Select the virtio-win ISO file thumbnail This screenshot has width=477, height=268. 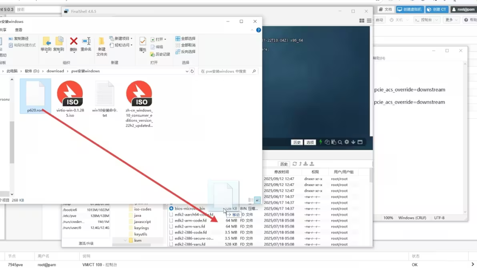(x=70, y=94)
